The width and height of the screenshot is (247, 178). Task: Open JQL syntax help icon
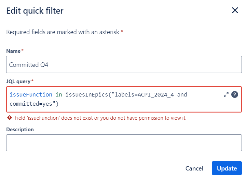pyautogui.click(x=235, y=95)
